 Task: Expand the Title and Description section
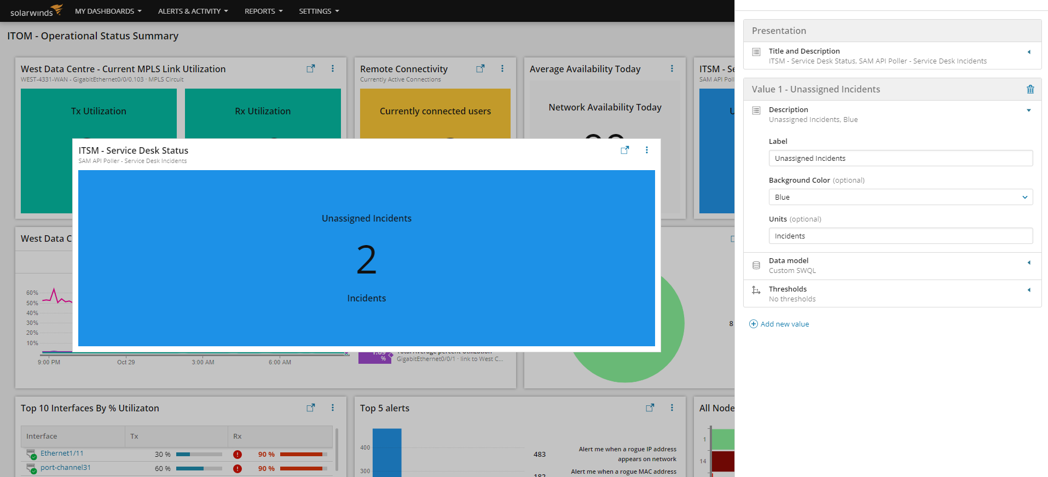(x=1029, y=52)
